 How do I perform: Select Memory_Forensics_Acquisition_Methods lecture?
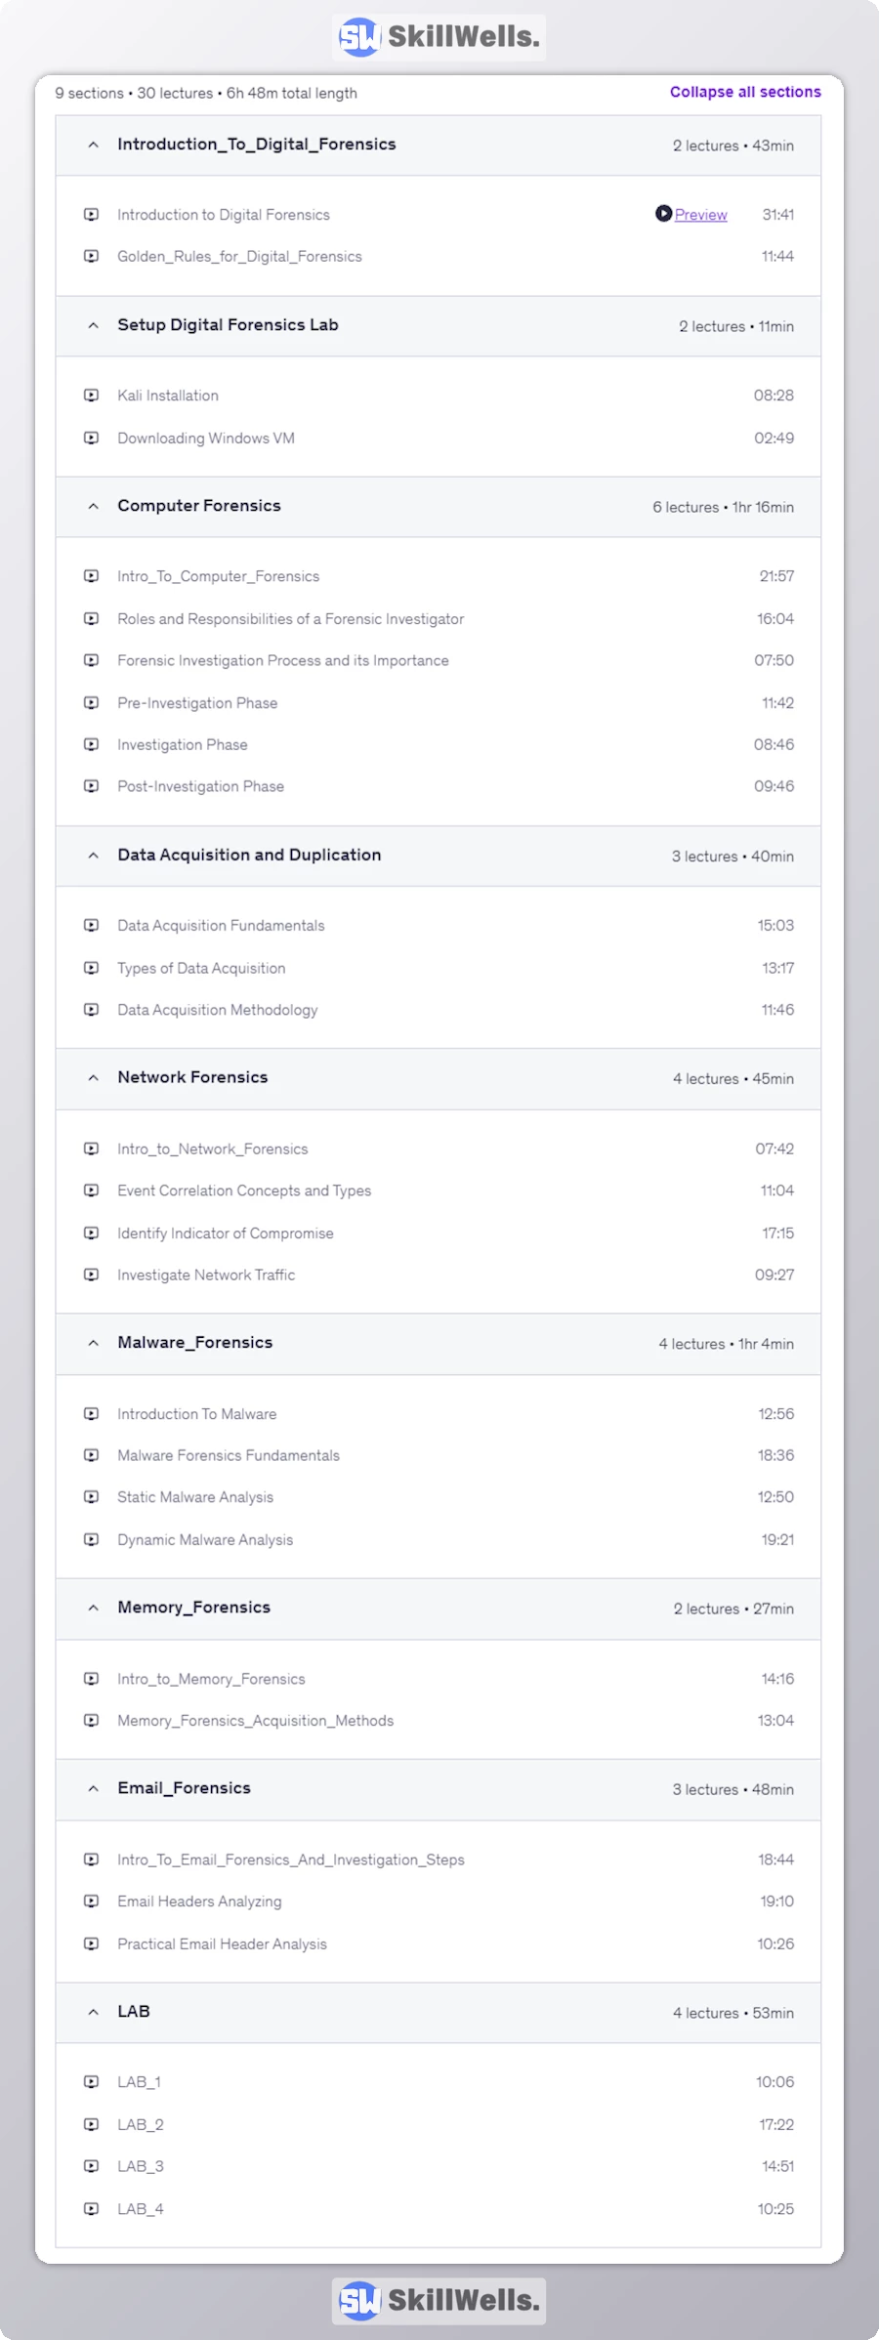tap(255, 1721)
